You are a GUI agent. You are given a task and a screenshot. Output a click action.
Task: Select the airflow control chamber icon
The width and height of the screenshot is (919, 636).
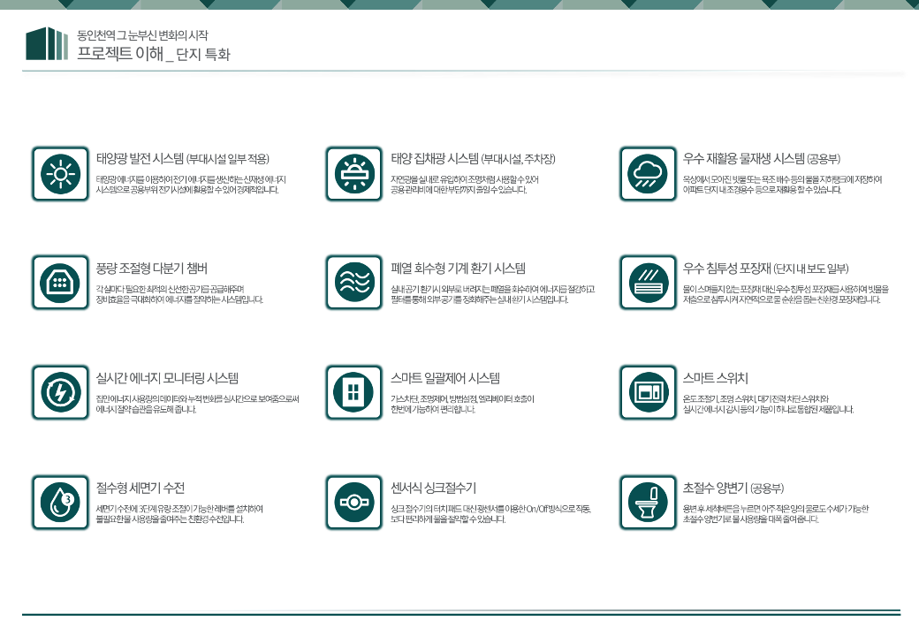[x=60, y=282]
